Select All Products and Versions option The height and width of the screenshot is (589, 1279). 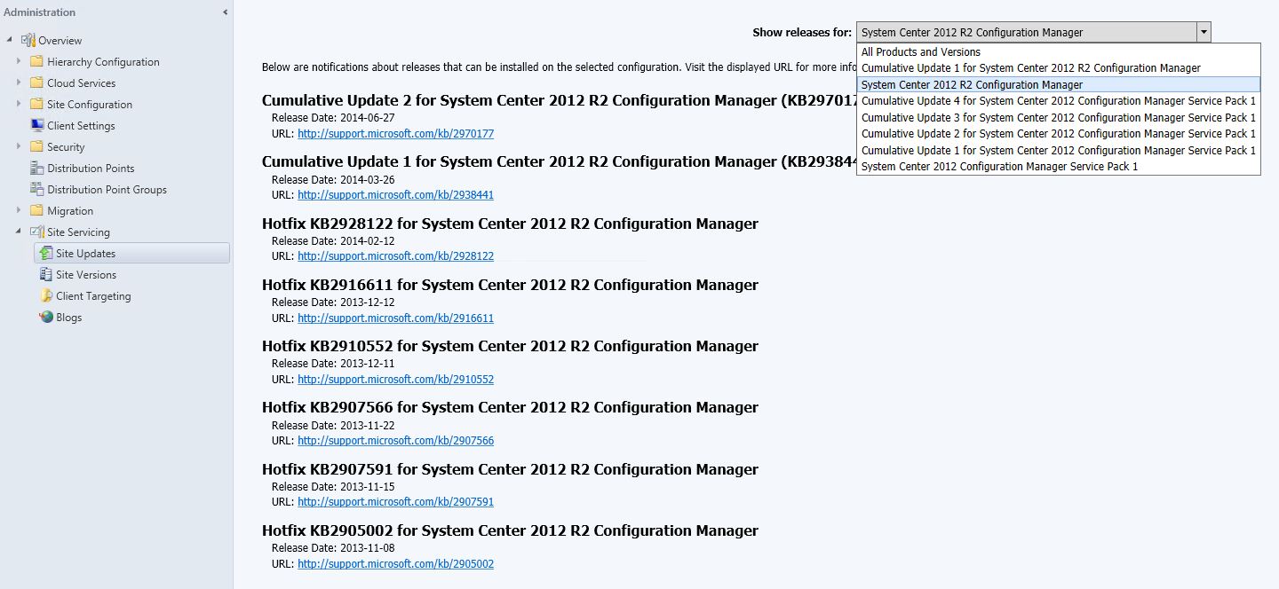[1059, 51]
